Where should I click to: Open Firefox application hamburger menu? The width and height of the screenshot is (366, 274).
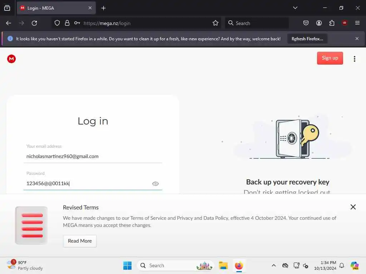357,23
